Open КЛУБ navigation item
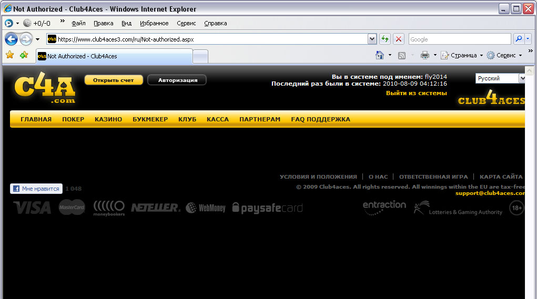The height and width of the screenshot is (299, 537). click(x=187, y=119)
